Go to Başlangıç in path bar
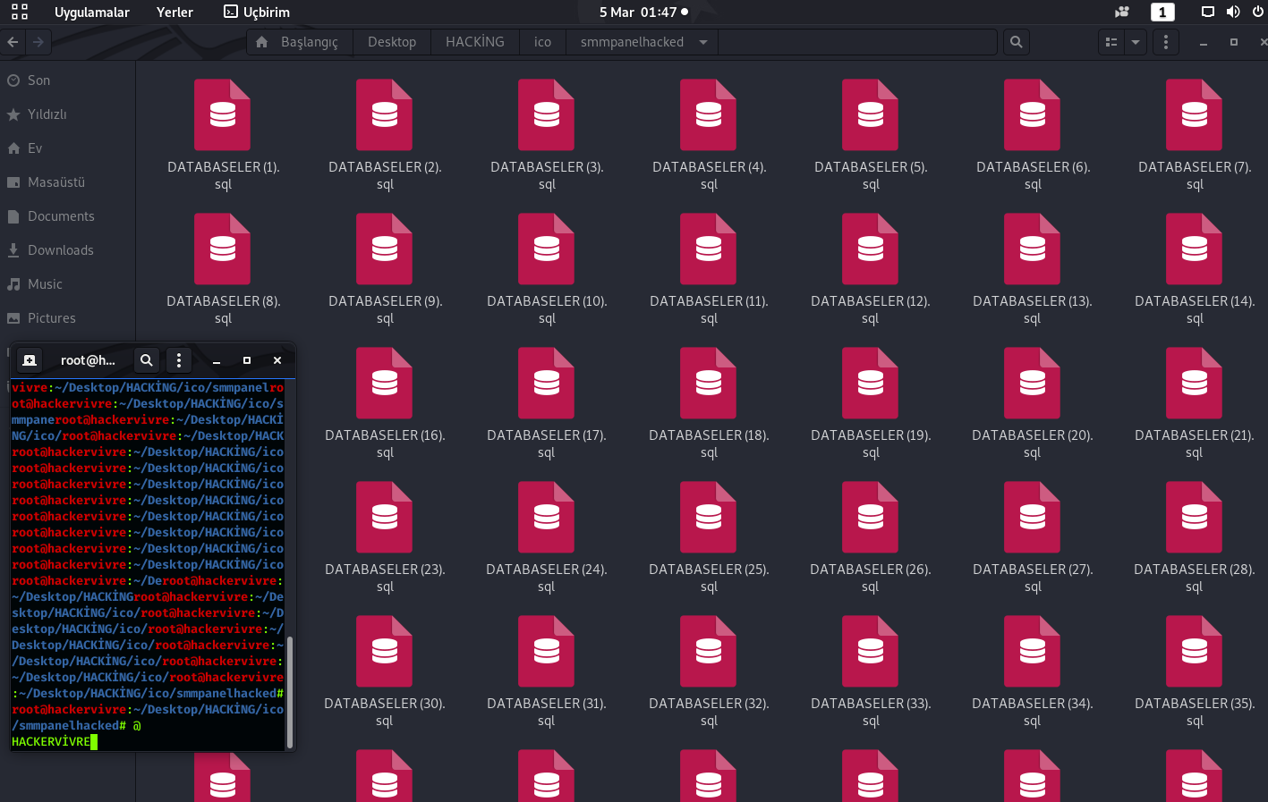The width and height of the screenshot is (1268, 802). 300,42
